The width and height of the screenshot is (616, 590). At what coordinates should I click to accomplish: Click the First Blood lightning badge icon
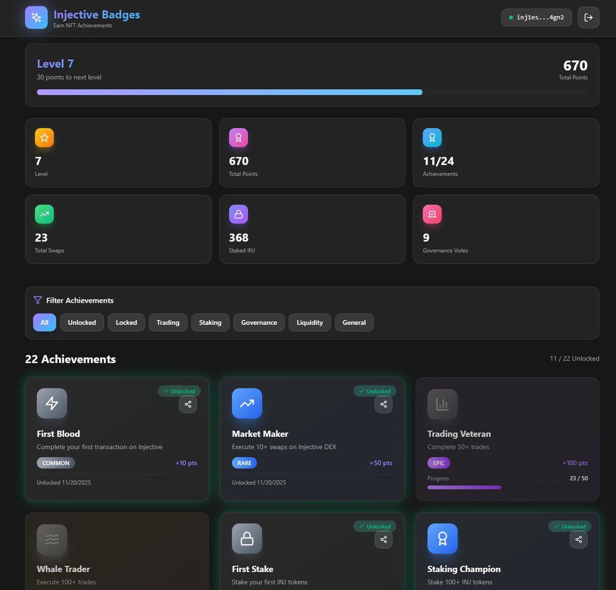coord(52,403)
